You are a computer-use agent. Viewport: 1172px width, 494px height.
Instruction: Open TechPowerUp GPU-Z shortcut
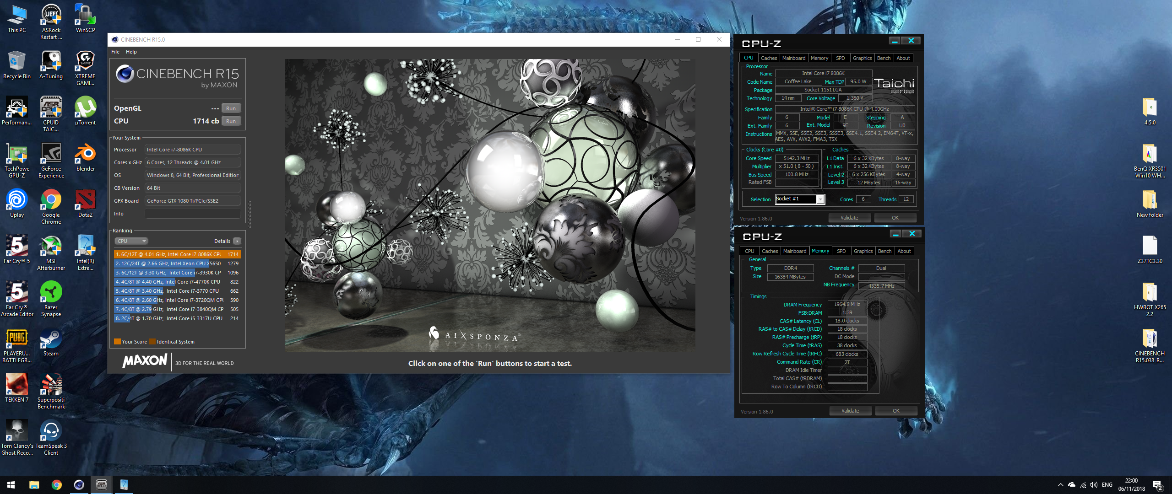tap(17, 161)
